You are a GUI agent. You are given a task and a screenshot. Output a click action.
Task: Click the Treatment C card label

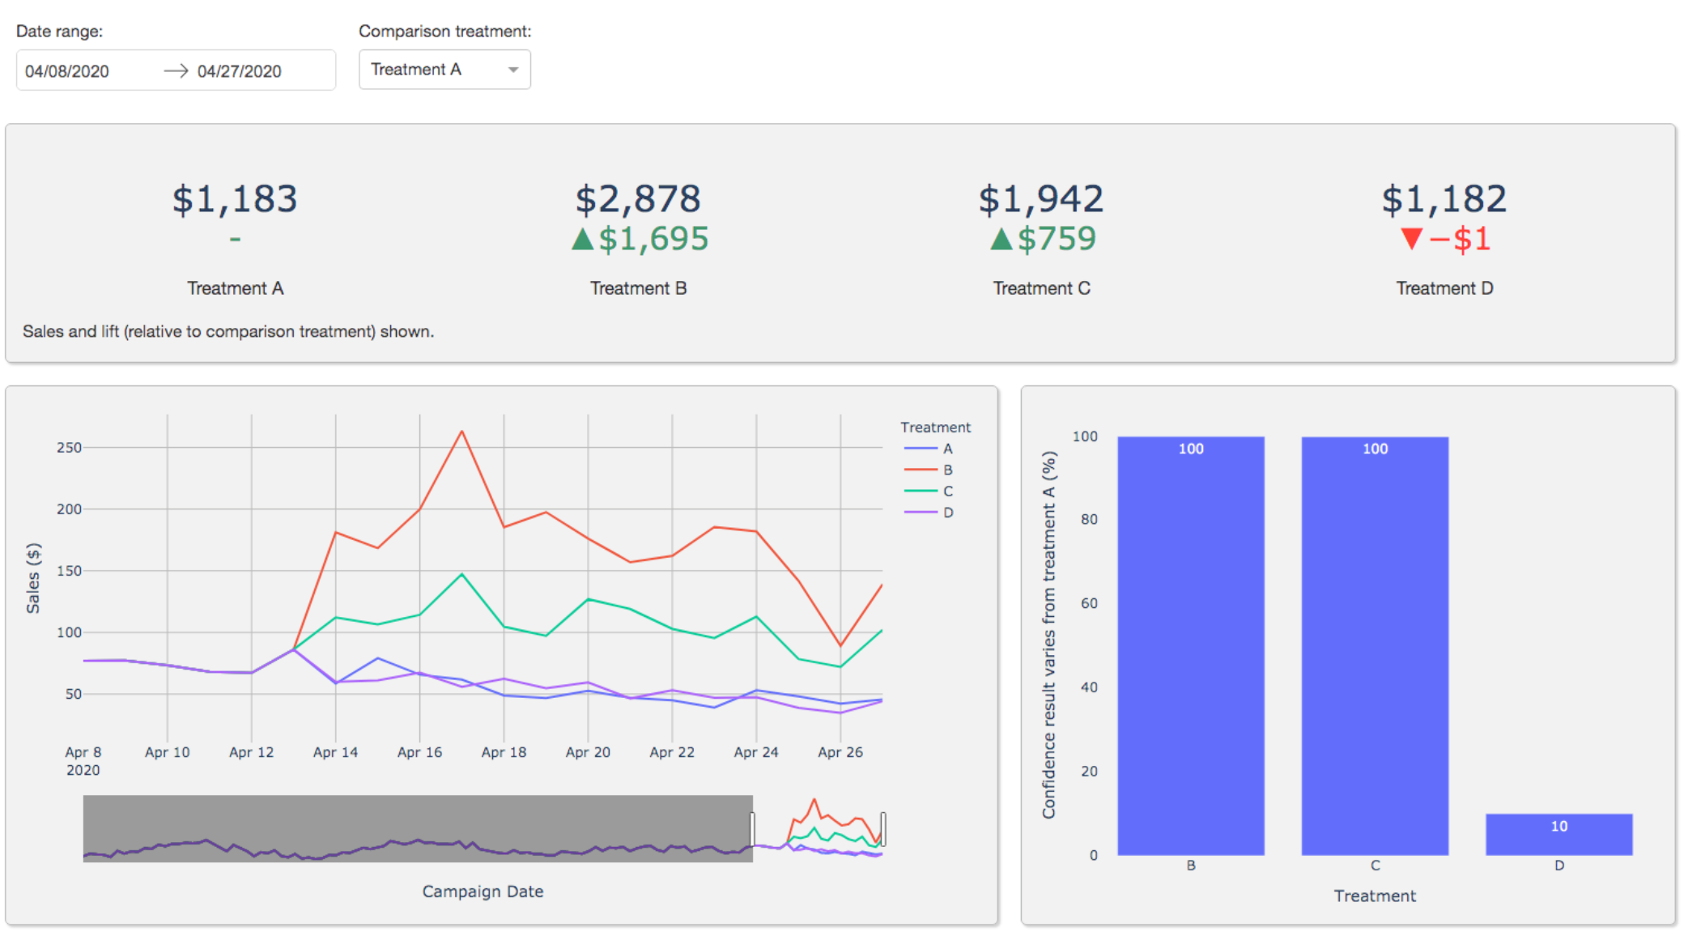(1041, 288)
